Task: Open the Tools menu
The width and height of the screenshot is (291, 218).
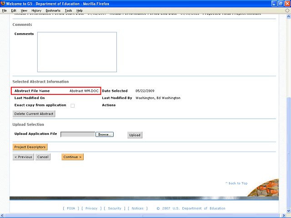Action: [68, 10]
